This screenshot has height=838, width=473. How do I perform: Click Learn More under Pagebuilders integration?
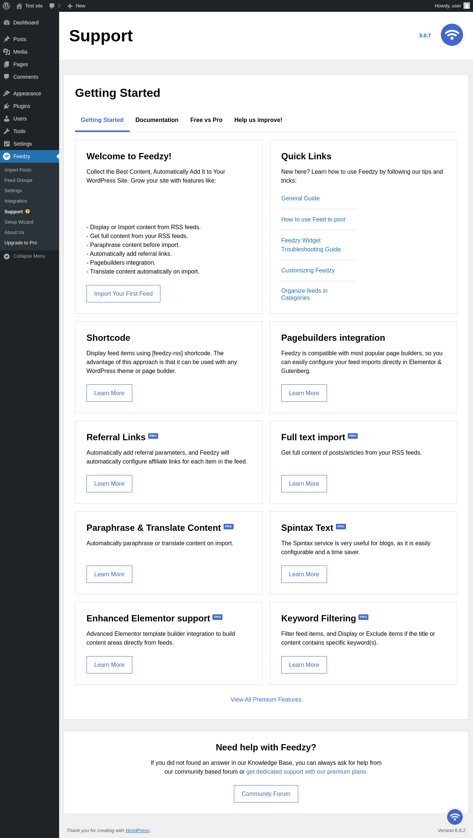coord(304,393)
